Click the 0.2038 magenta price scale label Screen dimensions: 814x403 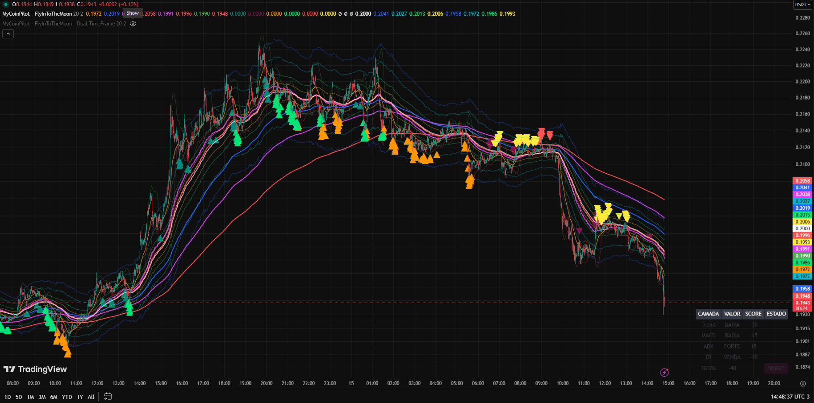(802, 194)
